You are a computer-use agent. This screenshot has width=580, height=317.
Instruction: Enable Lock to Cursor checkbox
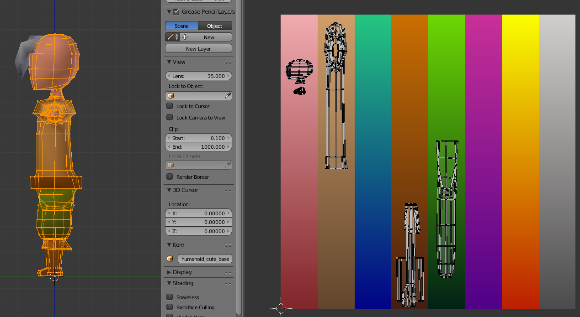(170, 106)
